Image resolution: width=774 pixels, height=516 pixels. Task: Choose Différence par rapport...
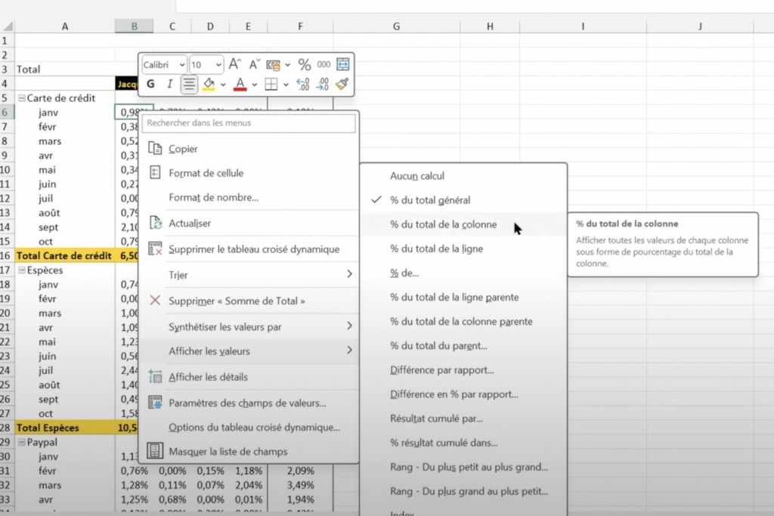463,370
